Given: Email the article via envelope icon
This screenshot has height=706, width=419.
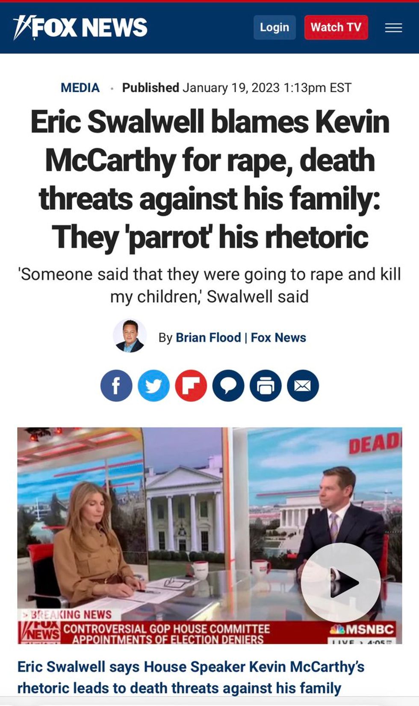Looking at the screenshot, I should (303, 386).
